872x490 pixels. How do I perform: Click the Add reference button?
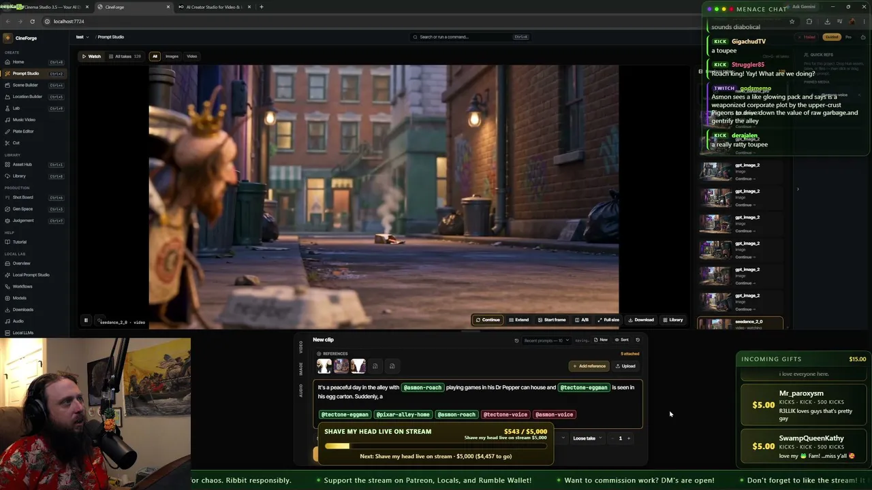click(589, 366)
